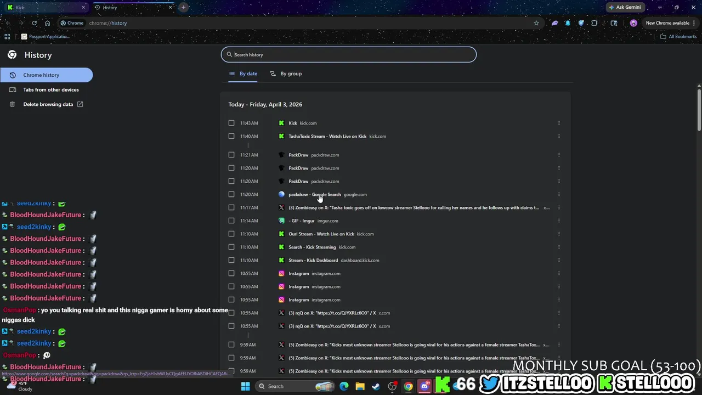Select checkbox for Ouri Stream entry
Viewport: 702px width, 395px height.
[231, 234]
